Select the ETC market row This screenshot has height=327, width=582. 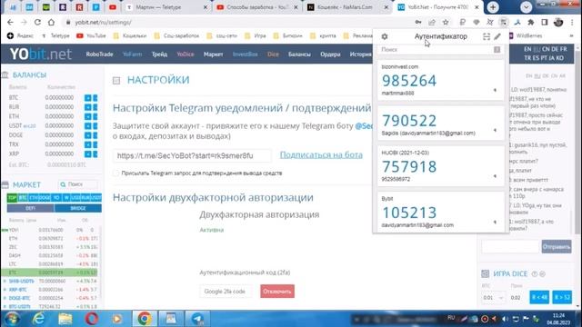[x=50, y=272]
